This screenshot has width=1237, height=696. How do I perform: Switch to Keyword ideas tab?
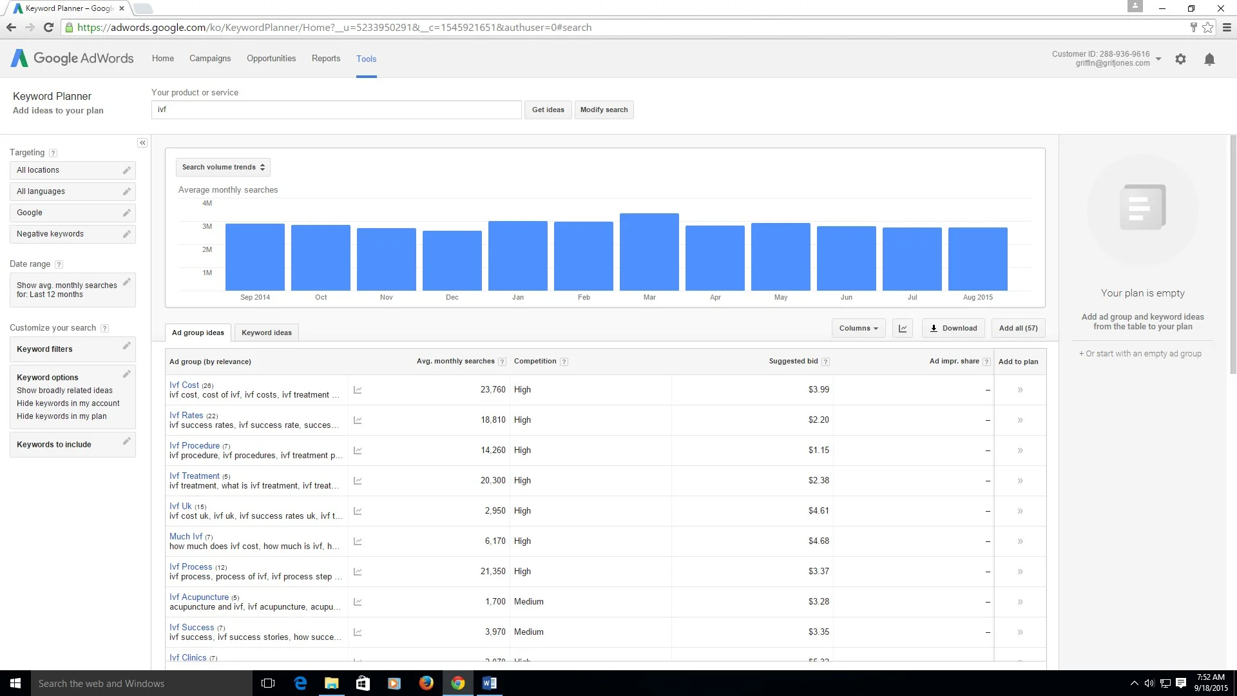click(266, 333)
